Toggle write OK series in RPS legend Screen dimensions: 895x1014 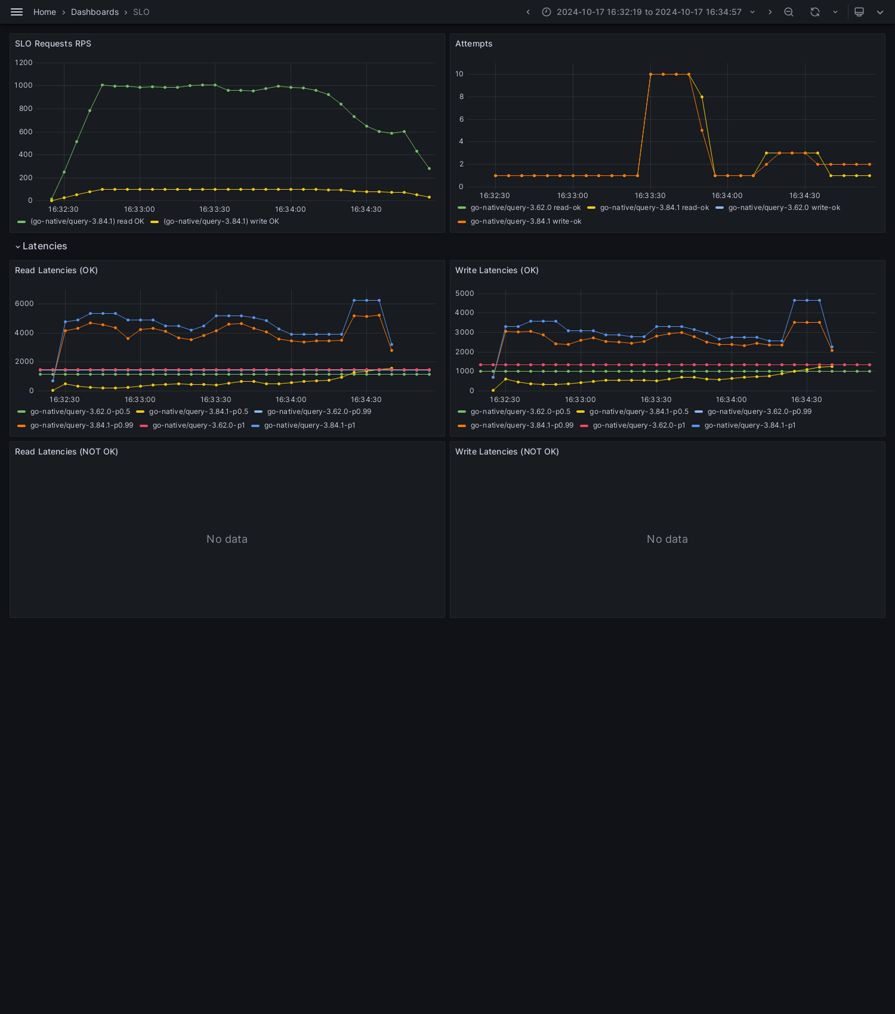tap(221, 221)
